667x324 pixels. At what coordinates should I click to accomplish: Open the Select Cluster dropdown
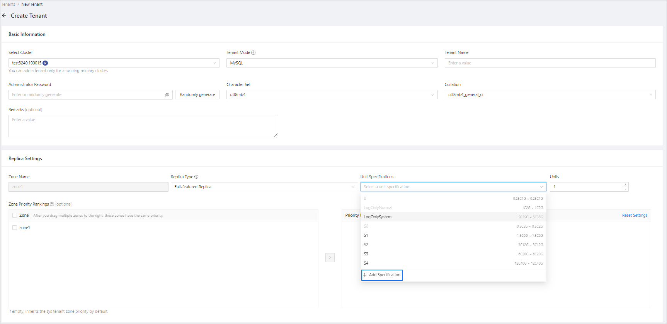click(x=114, y=63)
